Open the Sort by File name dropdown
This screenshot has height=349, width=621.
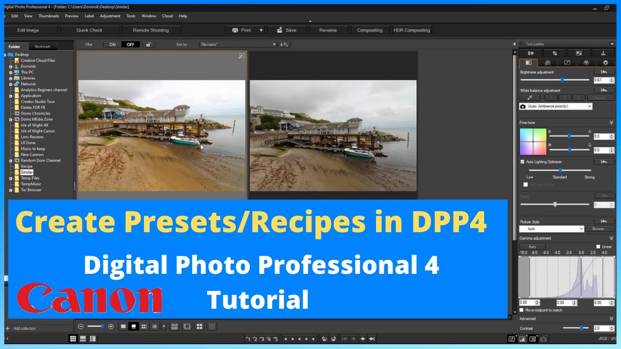click(x=238, y=44)
